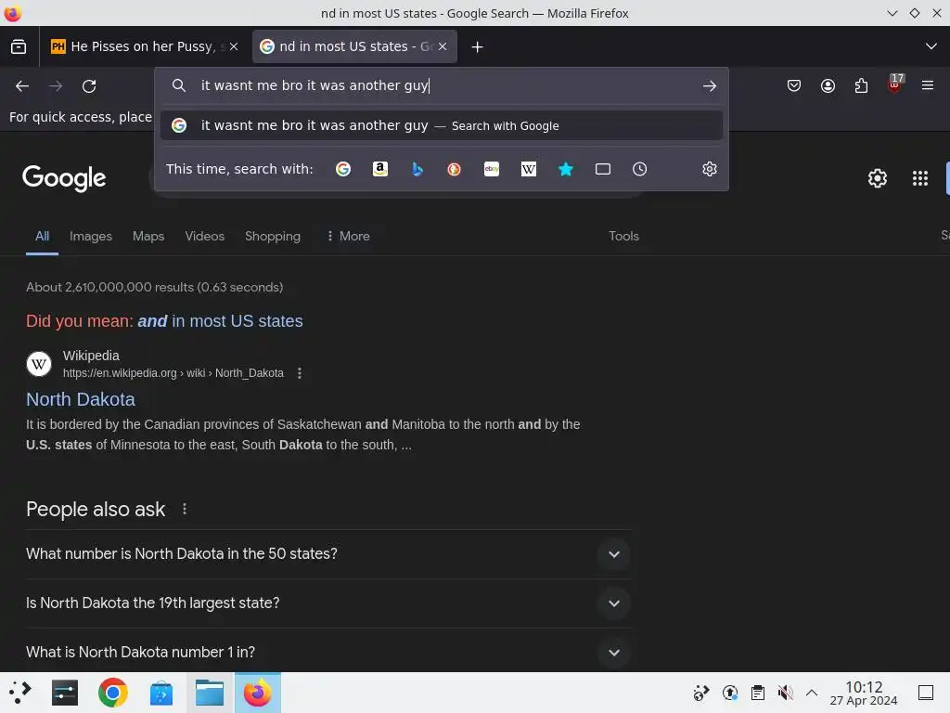Open Google search Tools
Image resolution: width=950 pixels, height=713 pixels.
623,236
